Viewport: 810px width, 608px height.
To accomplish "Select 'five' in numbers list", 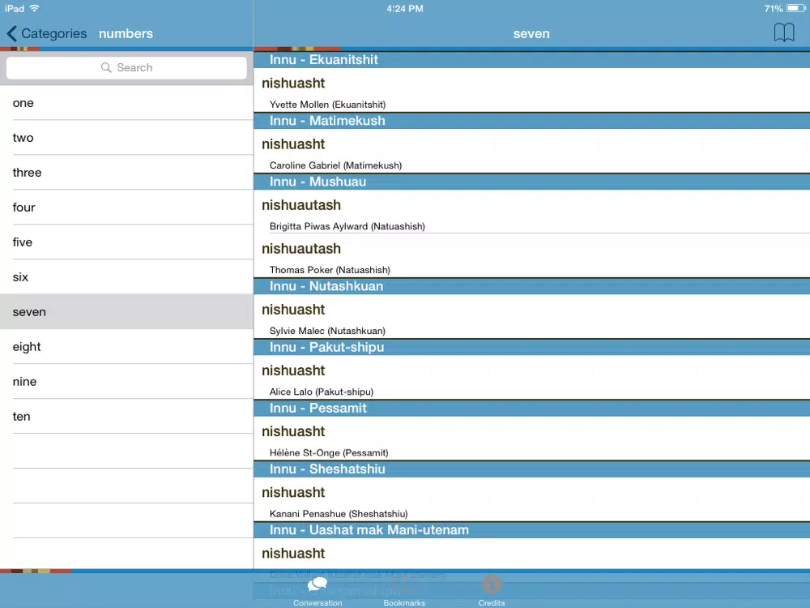I will coord(126,242).
